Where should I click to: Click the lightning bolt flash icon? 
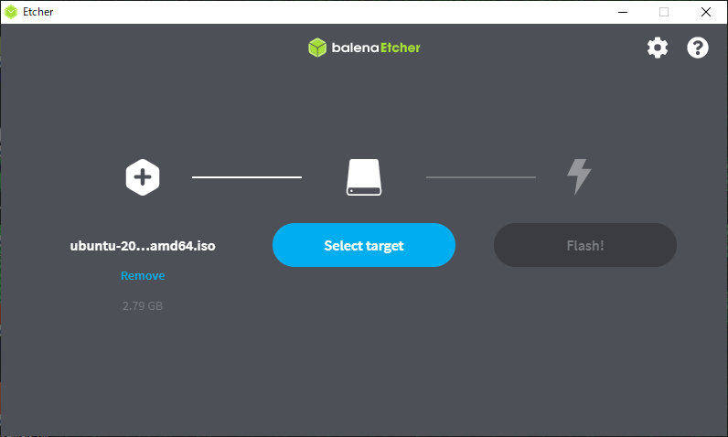coord(579,176)
